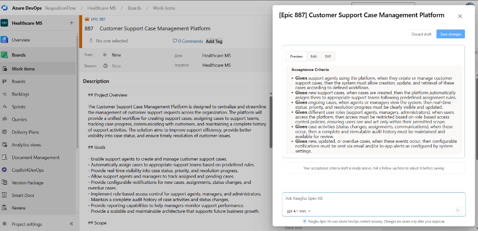The image size is (478, 231).
Task: Switch to the Diff tab
Action: [x=328, y=56]
